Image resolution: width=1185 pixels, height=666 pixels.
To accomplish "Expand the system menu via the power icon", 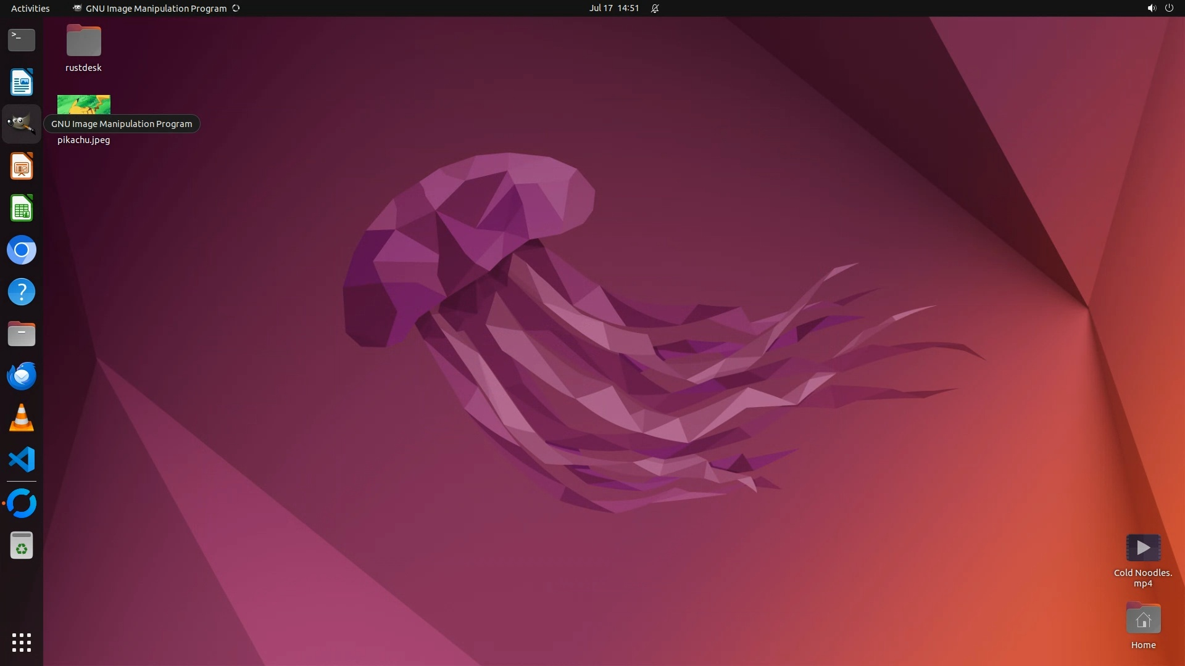I will point(1169,8).
